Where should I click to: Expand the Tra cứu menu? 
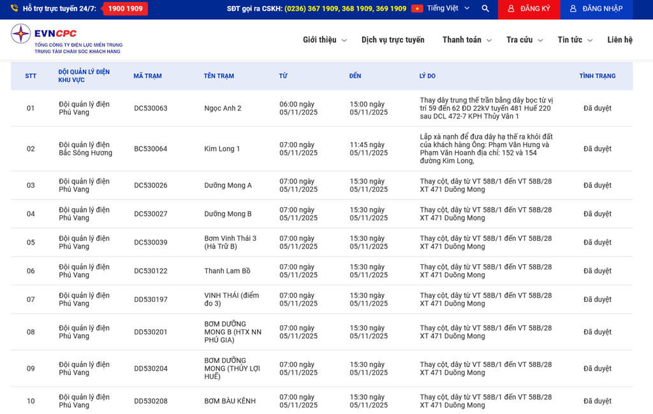[524, 39]
